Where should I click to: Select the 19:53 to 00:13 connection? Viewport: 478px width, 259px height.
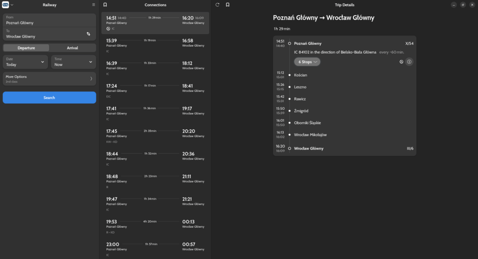(x=155, y=226)
